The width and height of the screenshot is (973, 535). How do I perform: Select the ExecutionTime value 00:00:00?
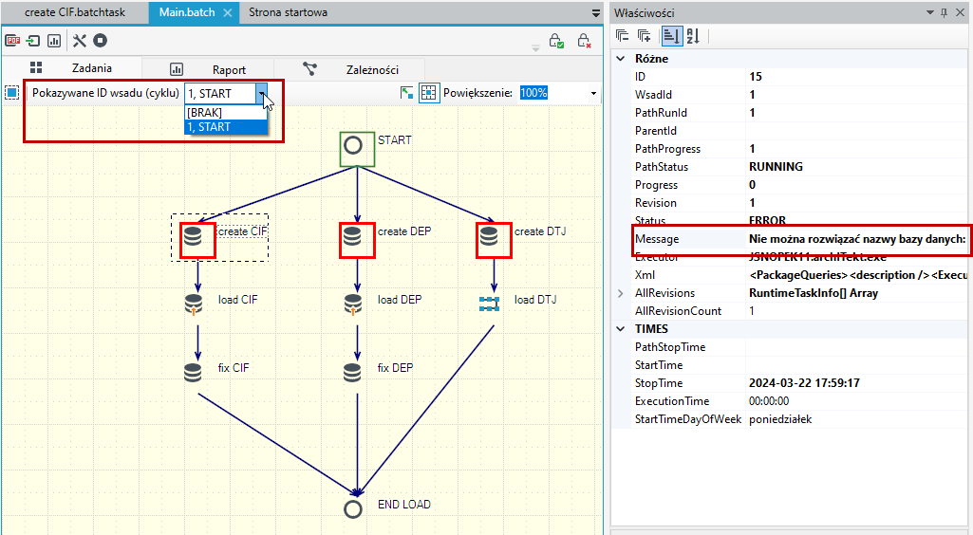point(769,401)
